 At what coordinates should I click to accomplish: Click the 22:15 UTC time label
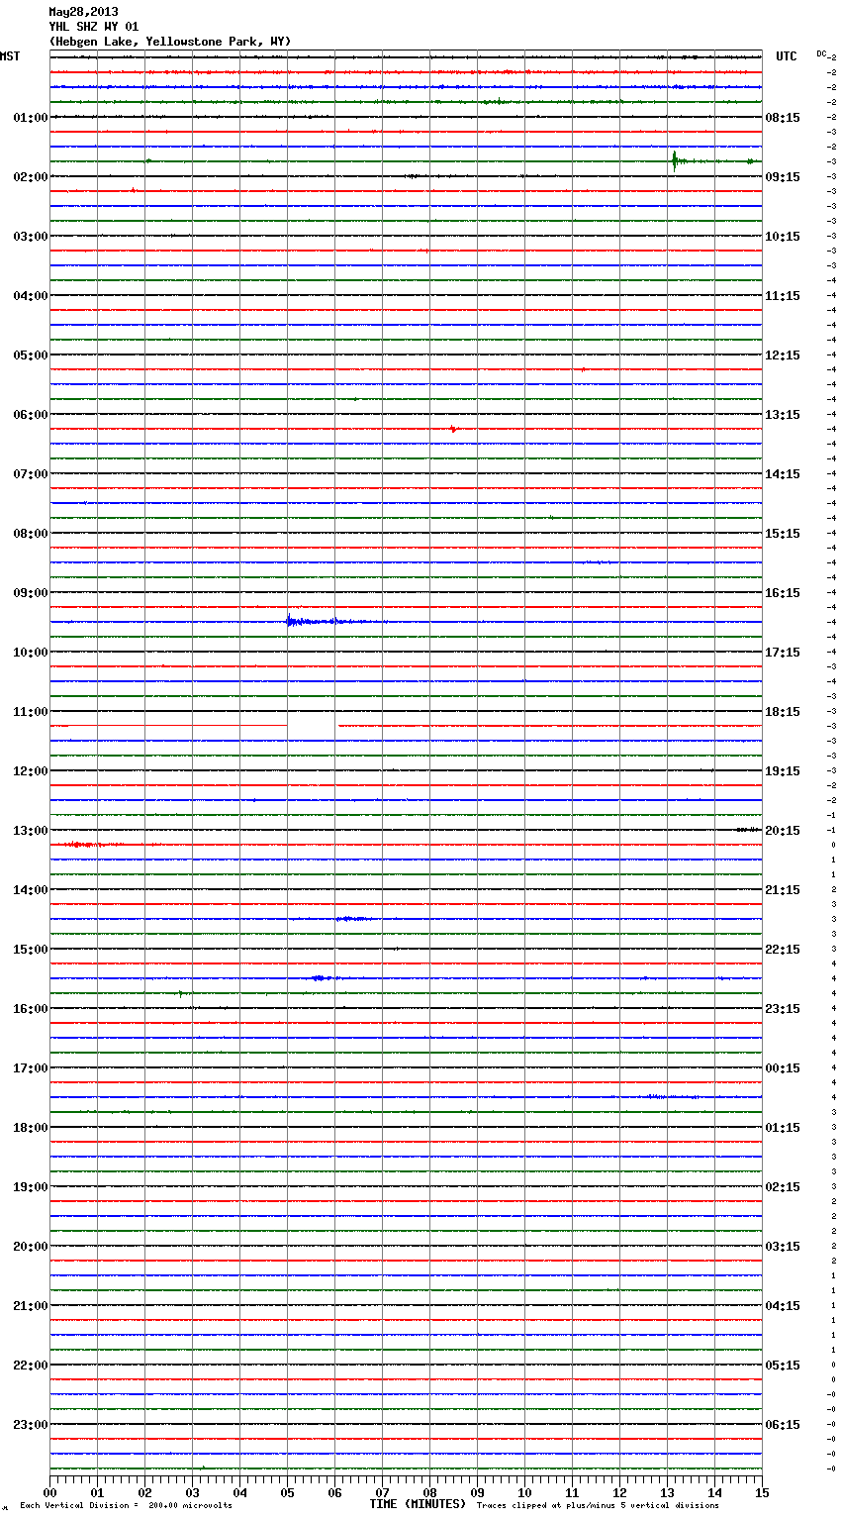[783, 950]
